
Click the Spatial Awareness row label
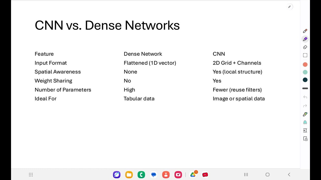[58, 72]
